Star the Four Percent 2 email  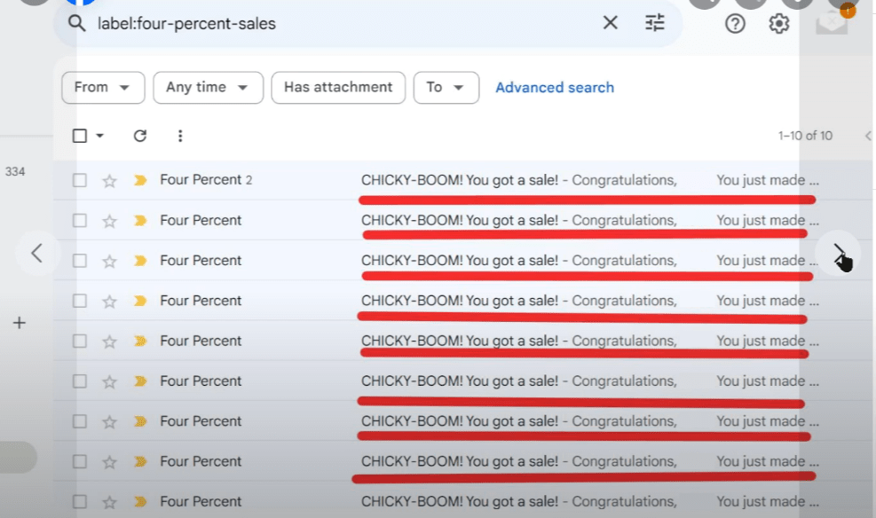[x=109, y=181]
